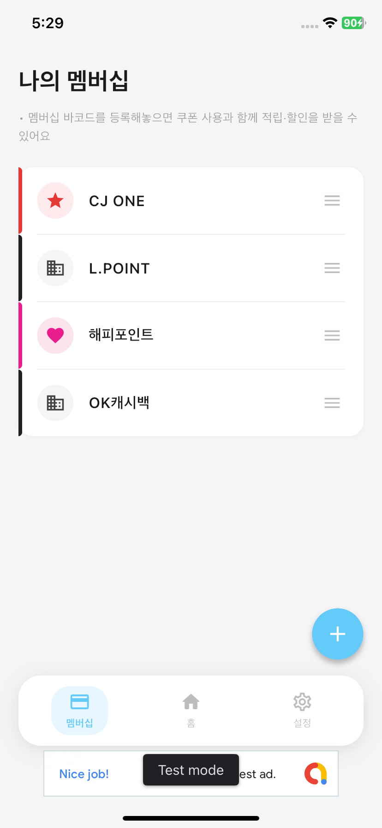Switch to the 홈 tab
The image size is (382, 828).
(x=191, y=711)
